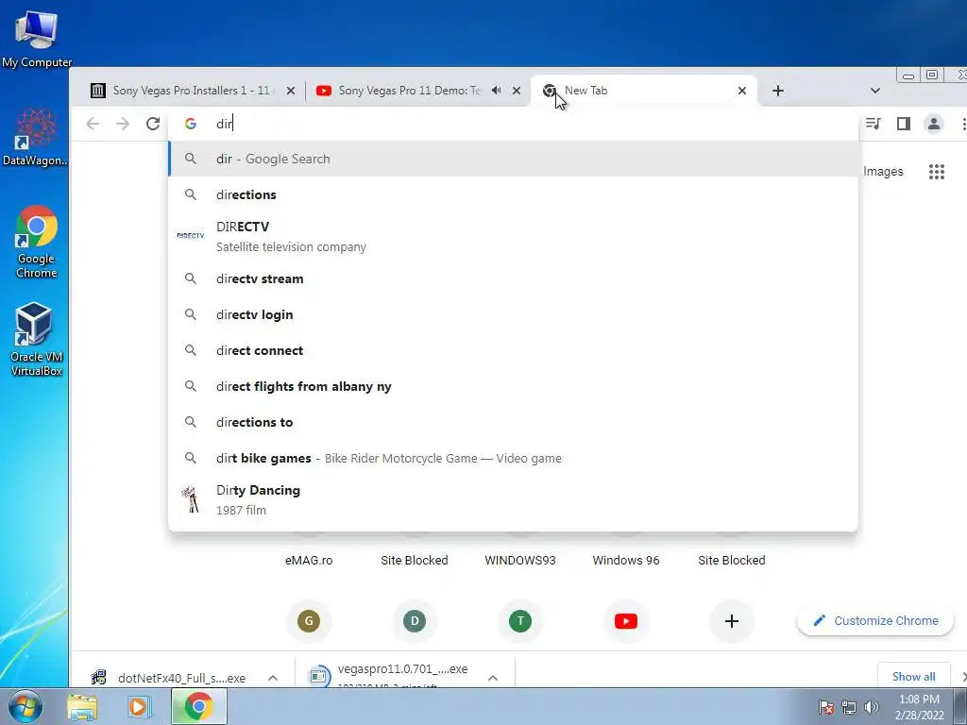Click the Chrome taskbar button
This screenshot has height=725, width=967.
(x=198, y=706)
